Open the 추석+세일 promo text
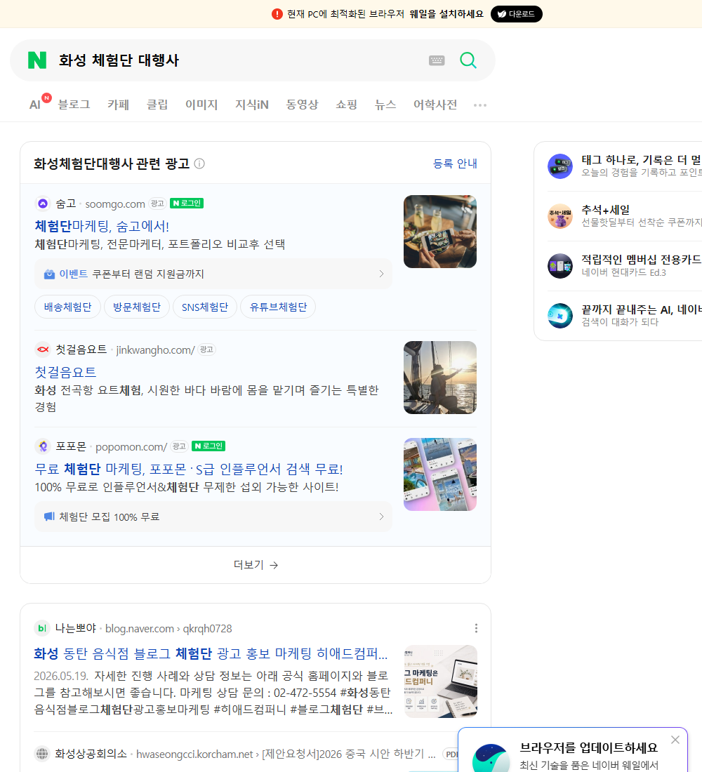The height and width of the screenshot is (772, 702). (x=605, y=210)
